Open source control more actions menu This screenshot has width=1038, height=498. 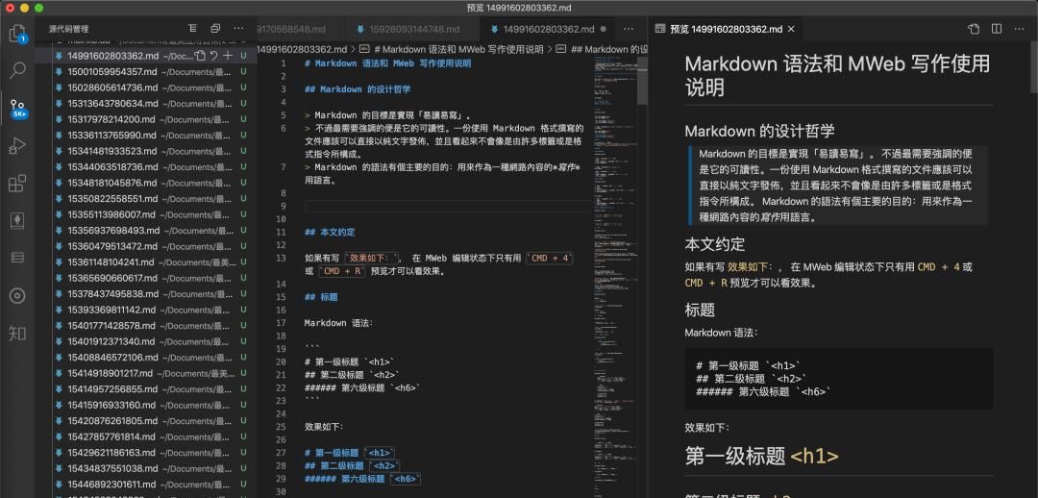239,29
